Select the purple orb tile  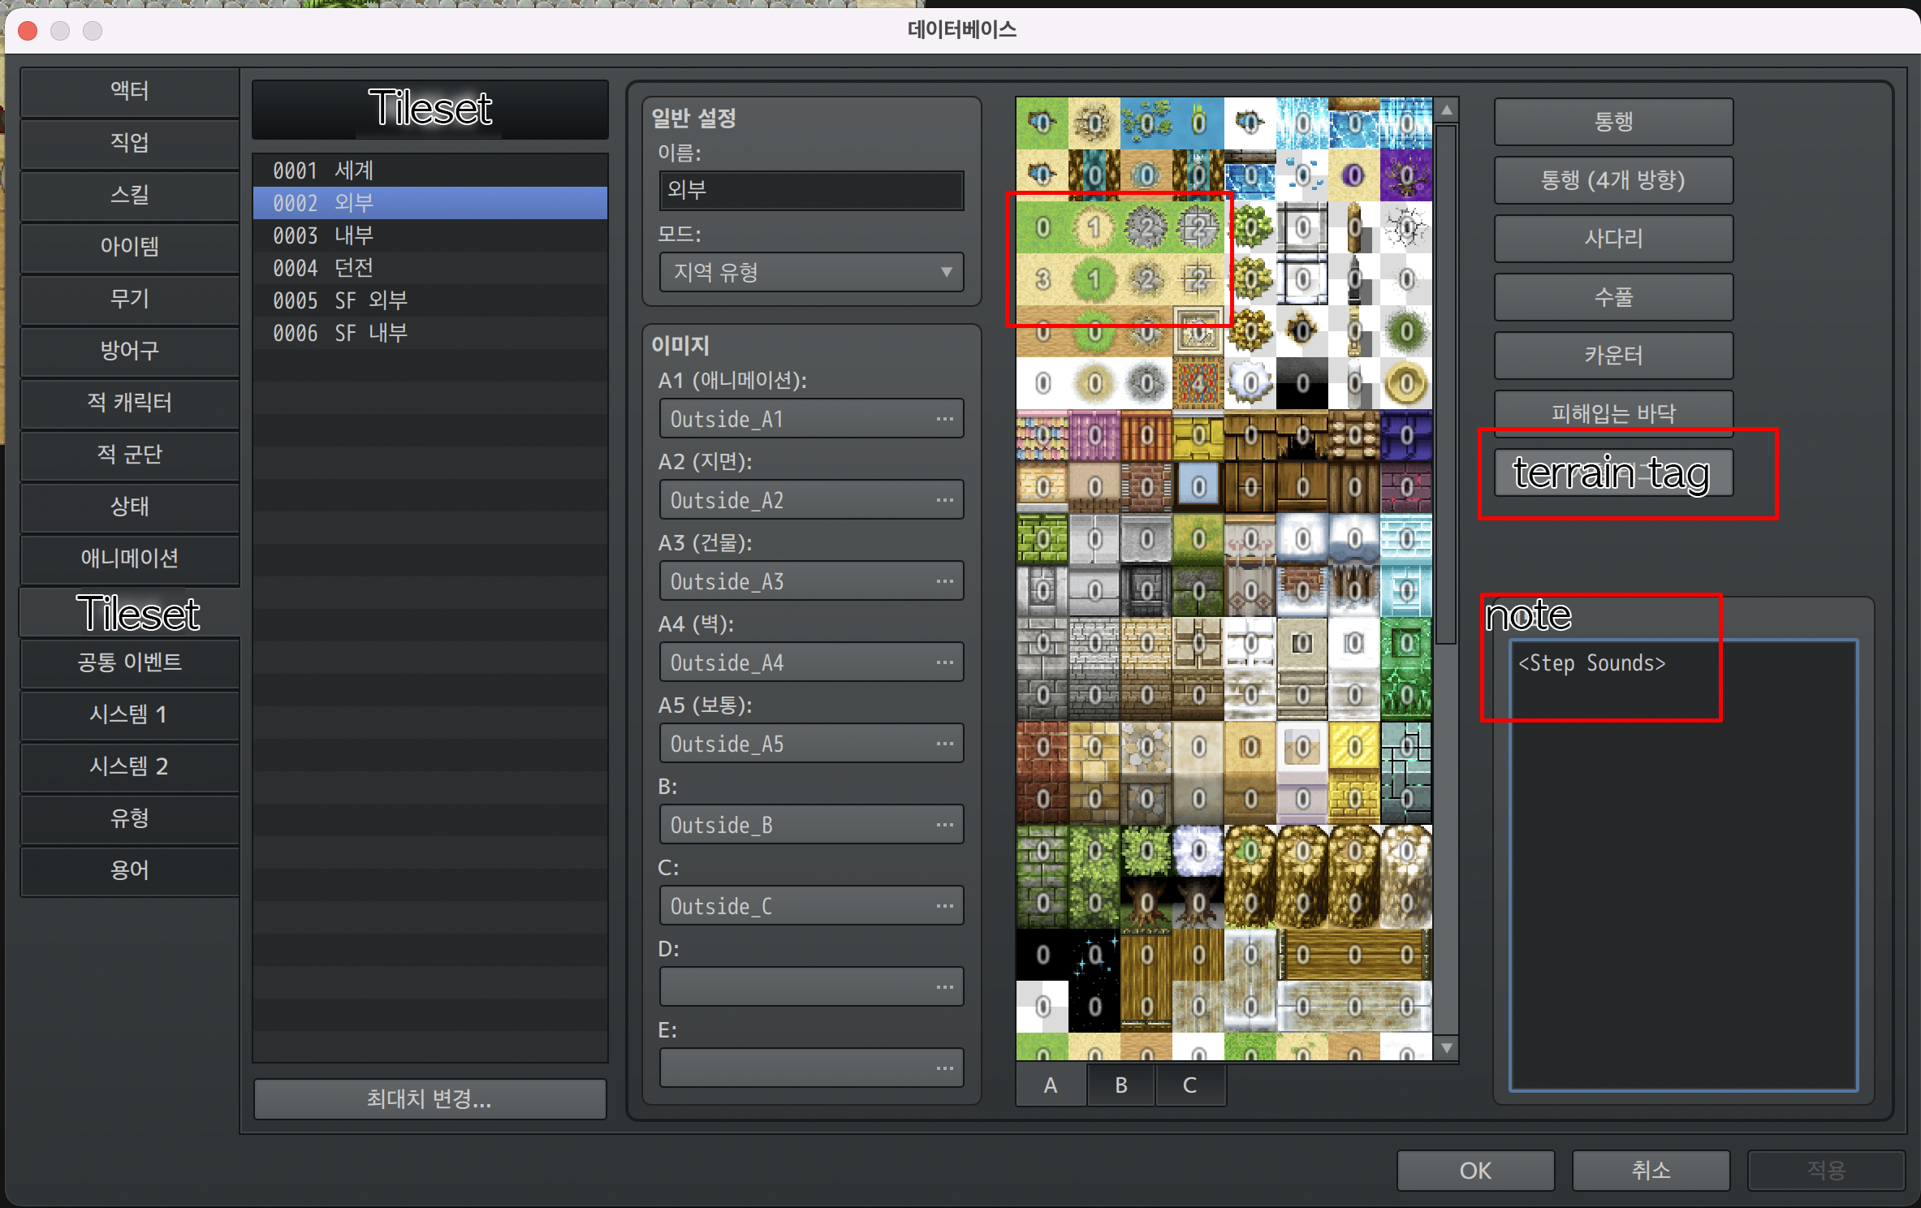[1354, 175]
